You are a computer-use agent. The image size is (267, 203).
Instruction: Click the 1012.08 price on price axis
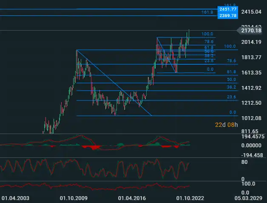point(250,118)
